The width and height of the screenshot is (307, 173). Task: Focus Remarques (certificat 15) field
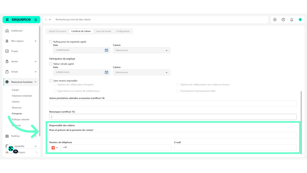pyautogui.click(x=173, y=117)
